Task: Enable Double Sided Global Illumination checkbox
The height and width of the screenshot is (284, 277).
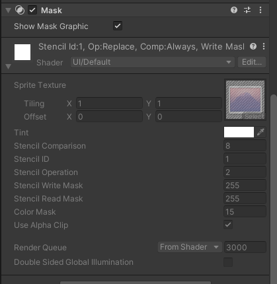Action: click(228, 262)
